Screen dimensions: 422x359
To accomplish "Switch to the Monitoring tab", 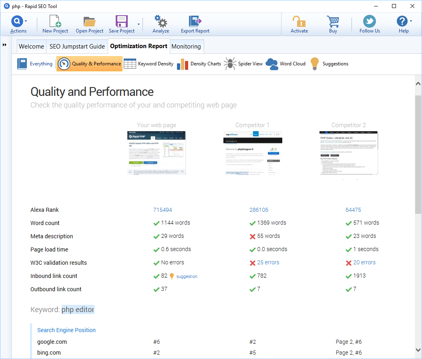I will point(186,47).
